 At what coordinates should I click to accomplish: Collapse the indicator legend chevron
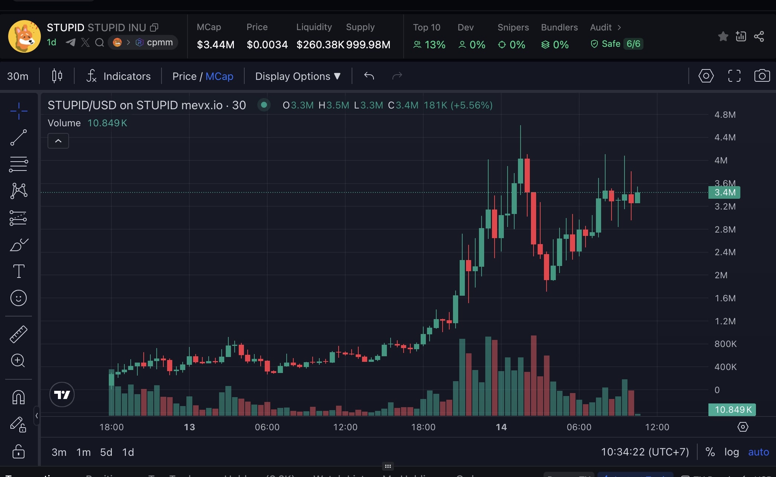click(58, 141)
